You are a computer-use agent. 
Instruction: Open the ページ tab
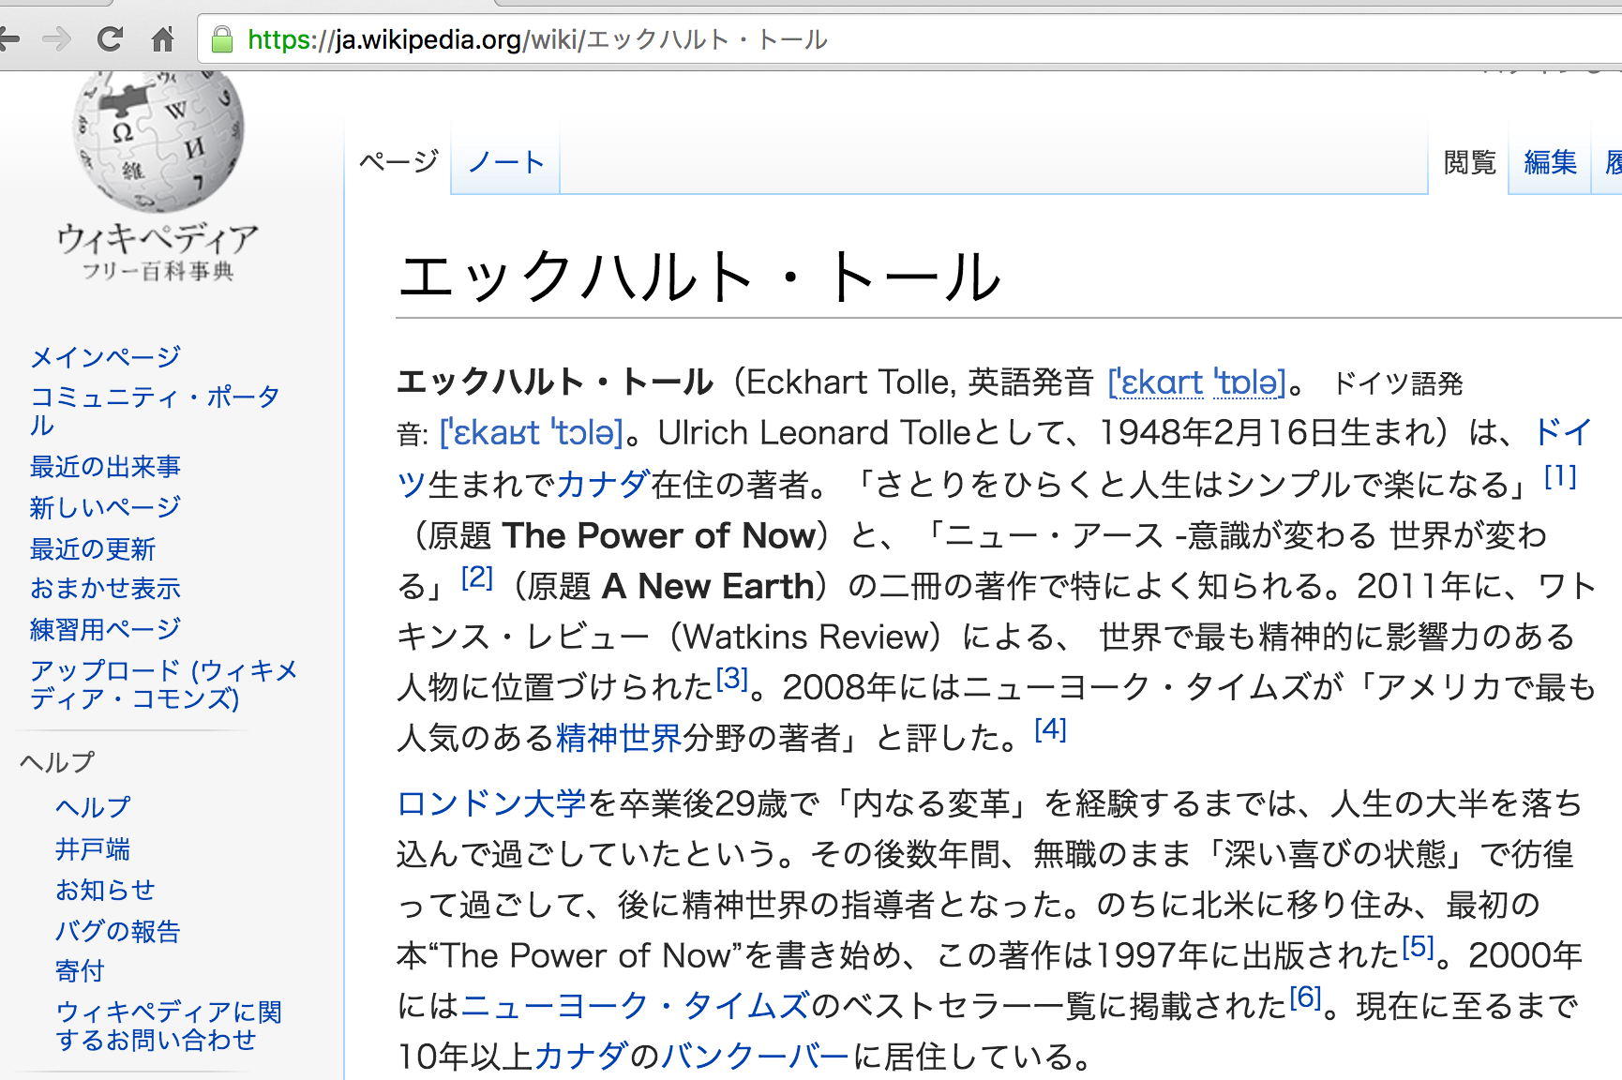(399, 162)
